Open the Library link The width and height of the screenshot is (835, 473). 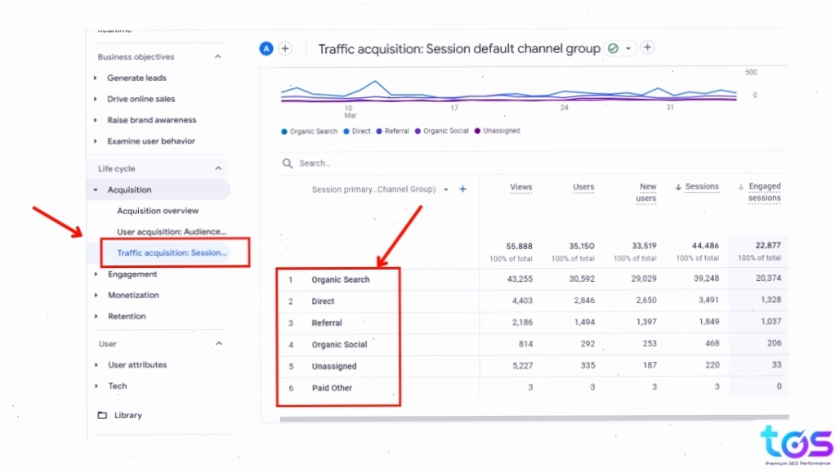coord(127,416)
